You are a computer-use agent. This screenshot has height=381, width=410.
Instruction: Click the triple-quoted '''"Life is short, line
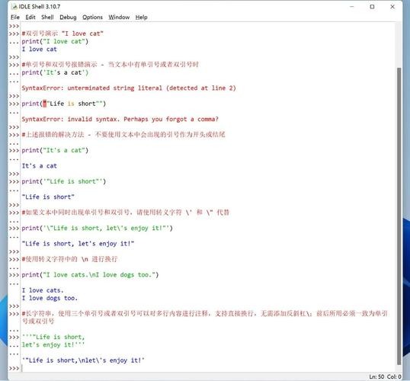[53, 337]
